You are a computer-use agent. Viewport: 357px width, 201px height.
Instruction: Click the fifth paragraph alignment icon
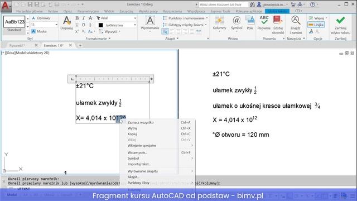point(192,31)
